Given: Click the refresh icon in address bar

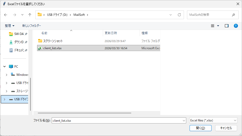Looking at the screenshot, I should [x=179, y=15].
